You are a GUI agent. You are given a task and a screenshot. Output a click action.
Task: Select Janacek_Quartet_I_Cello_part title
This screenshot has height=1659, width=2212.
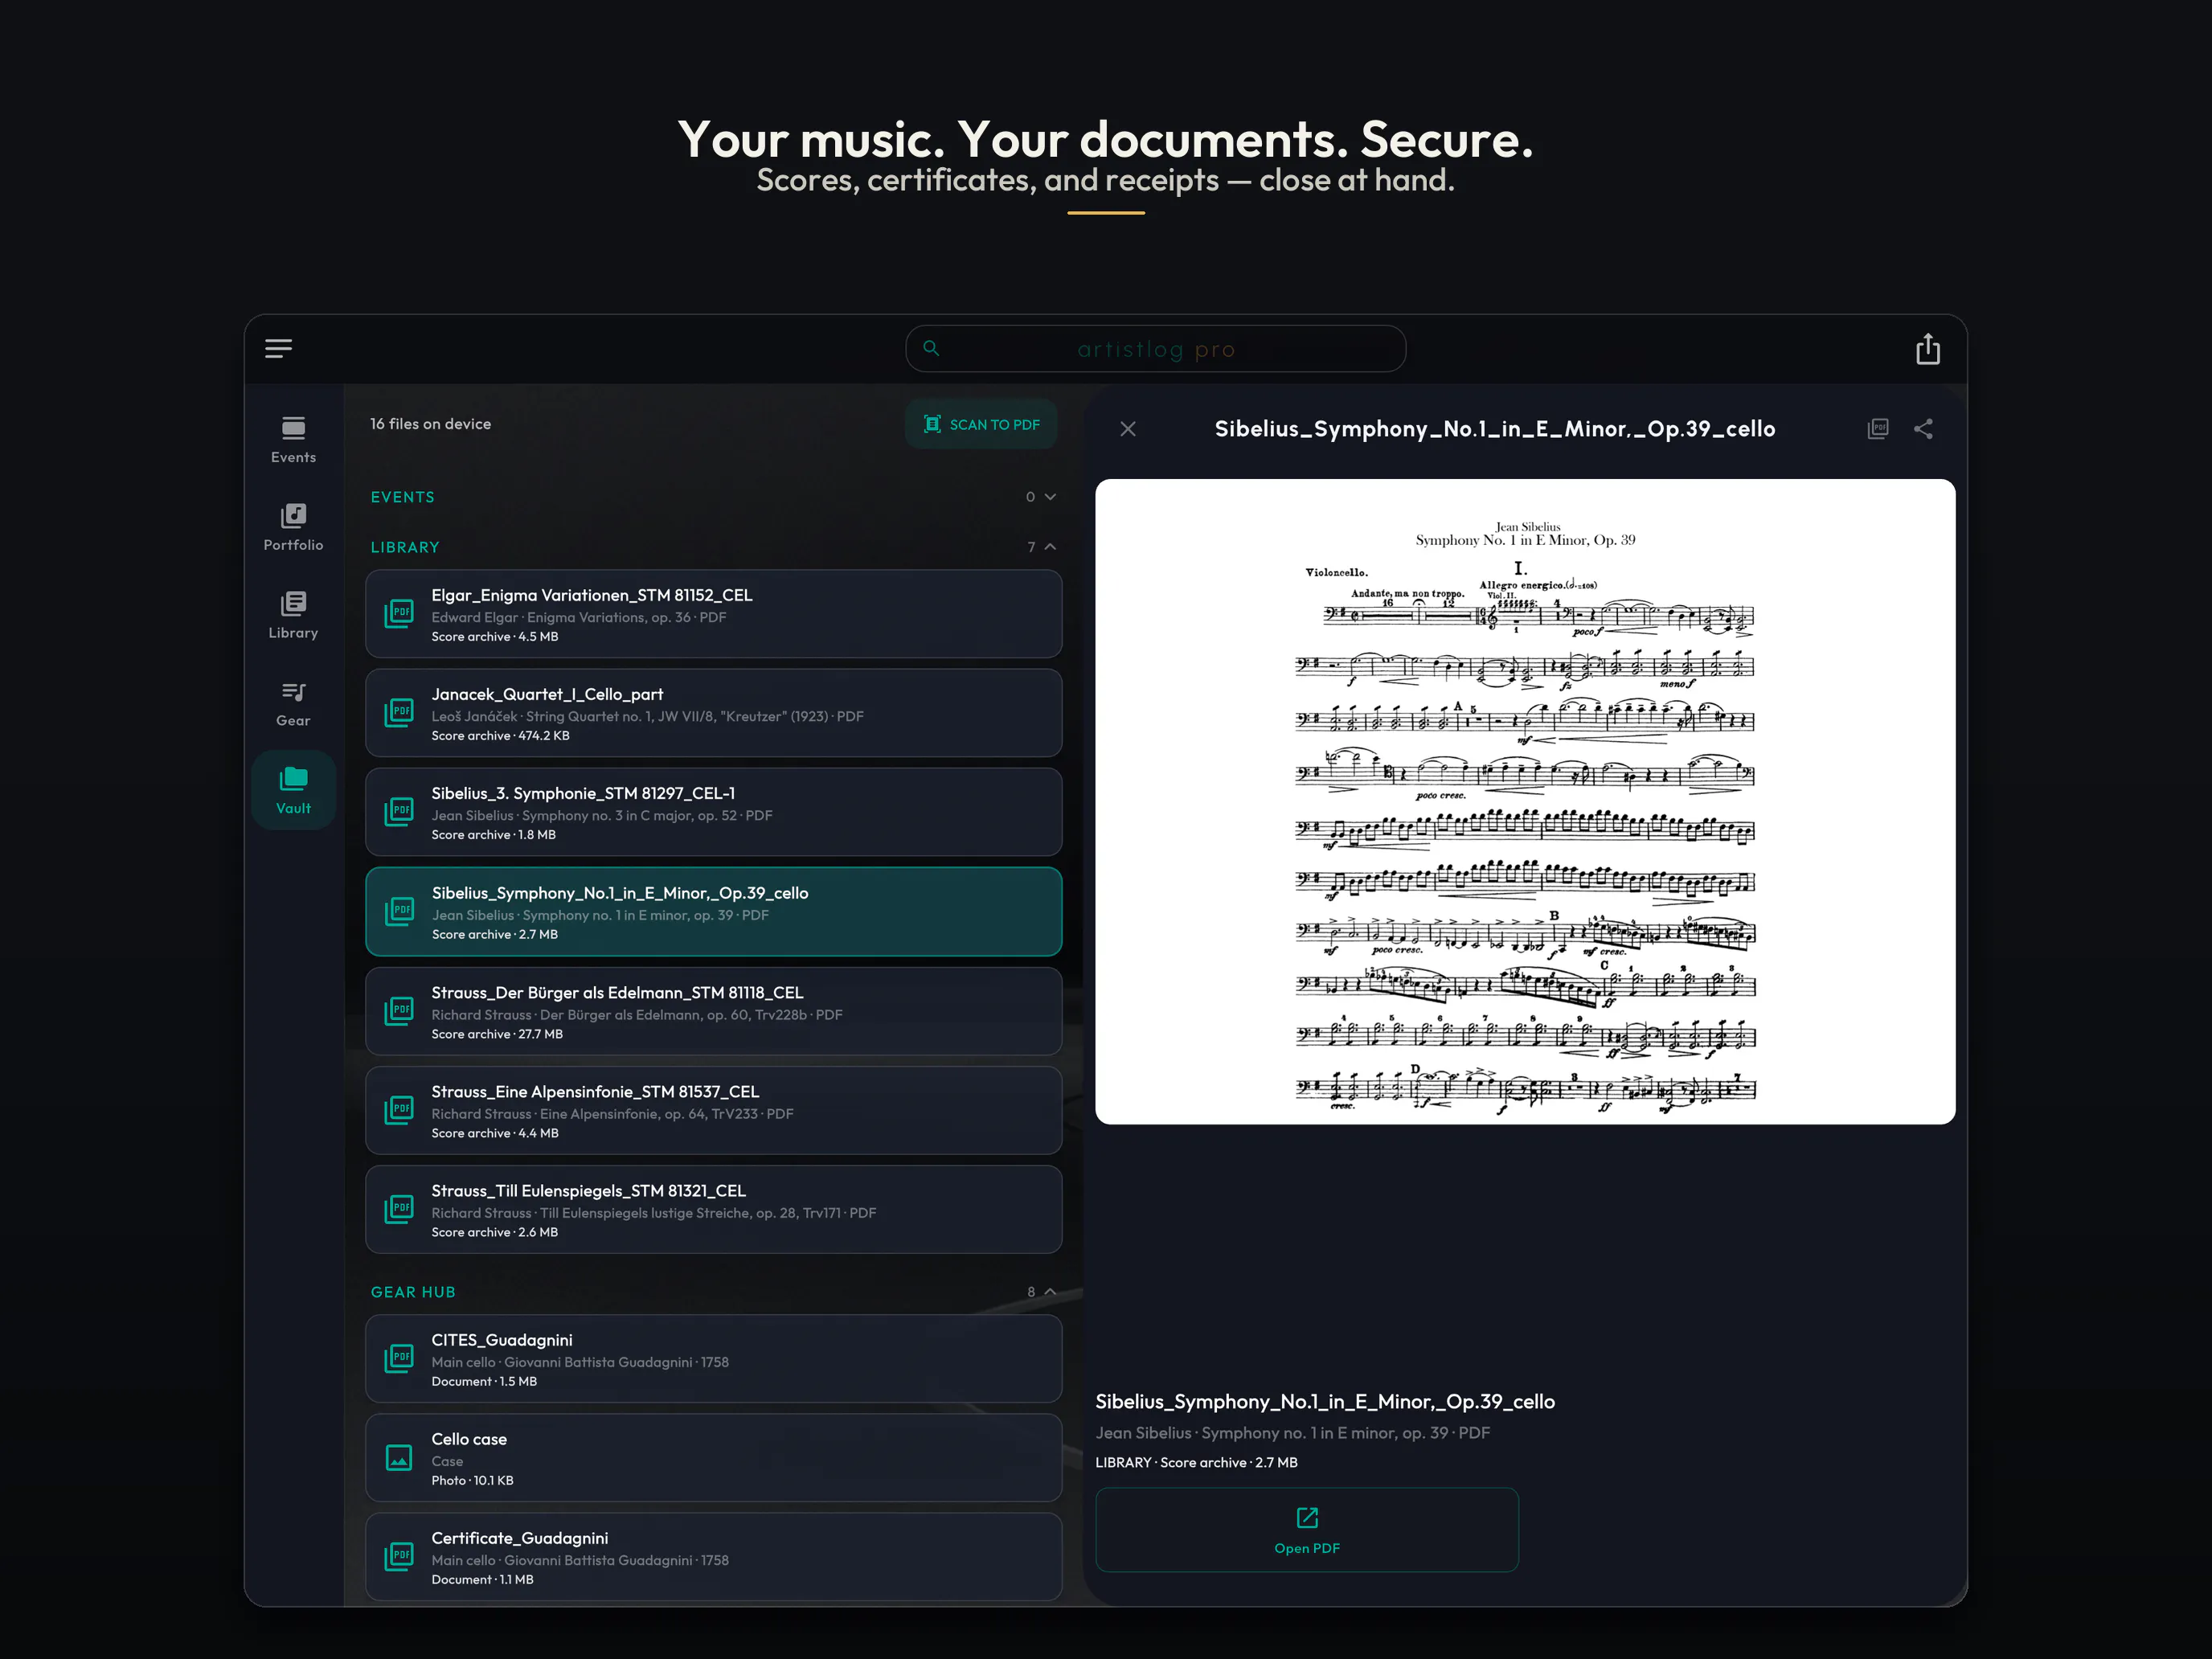(x=547, y=694)
